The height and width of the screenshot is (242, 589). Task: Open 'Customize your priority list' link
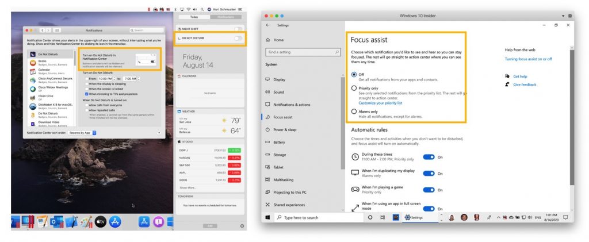click(x=380, y=103)
